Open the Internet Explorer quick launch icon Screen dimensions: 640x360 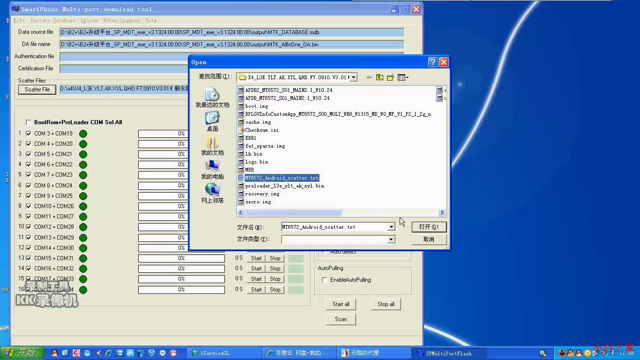[x=109, y=353]
